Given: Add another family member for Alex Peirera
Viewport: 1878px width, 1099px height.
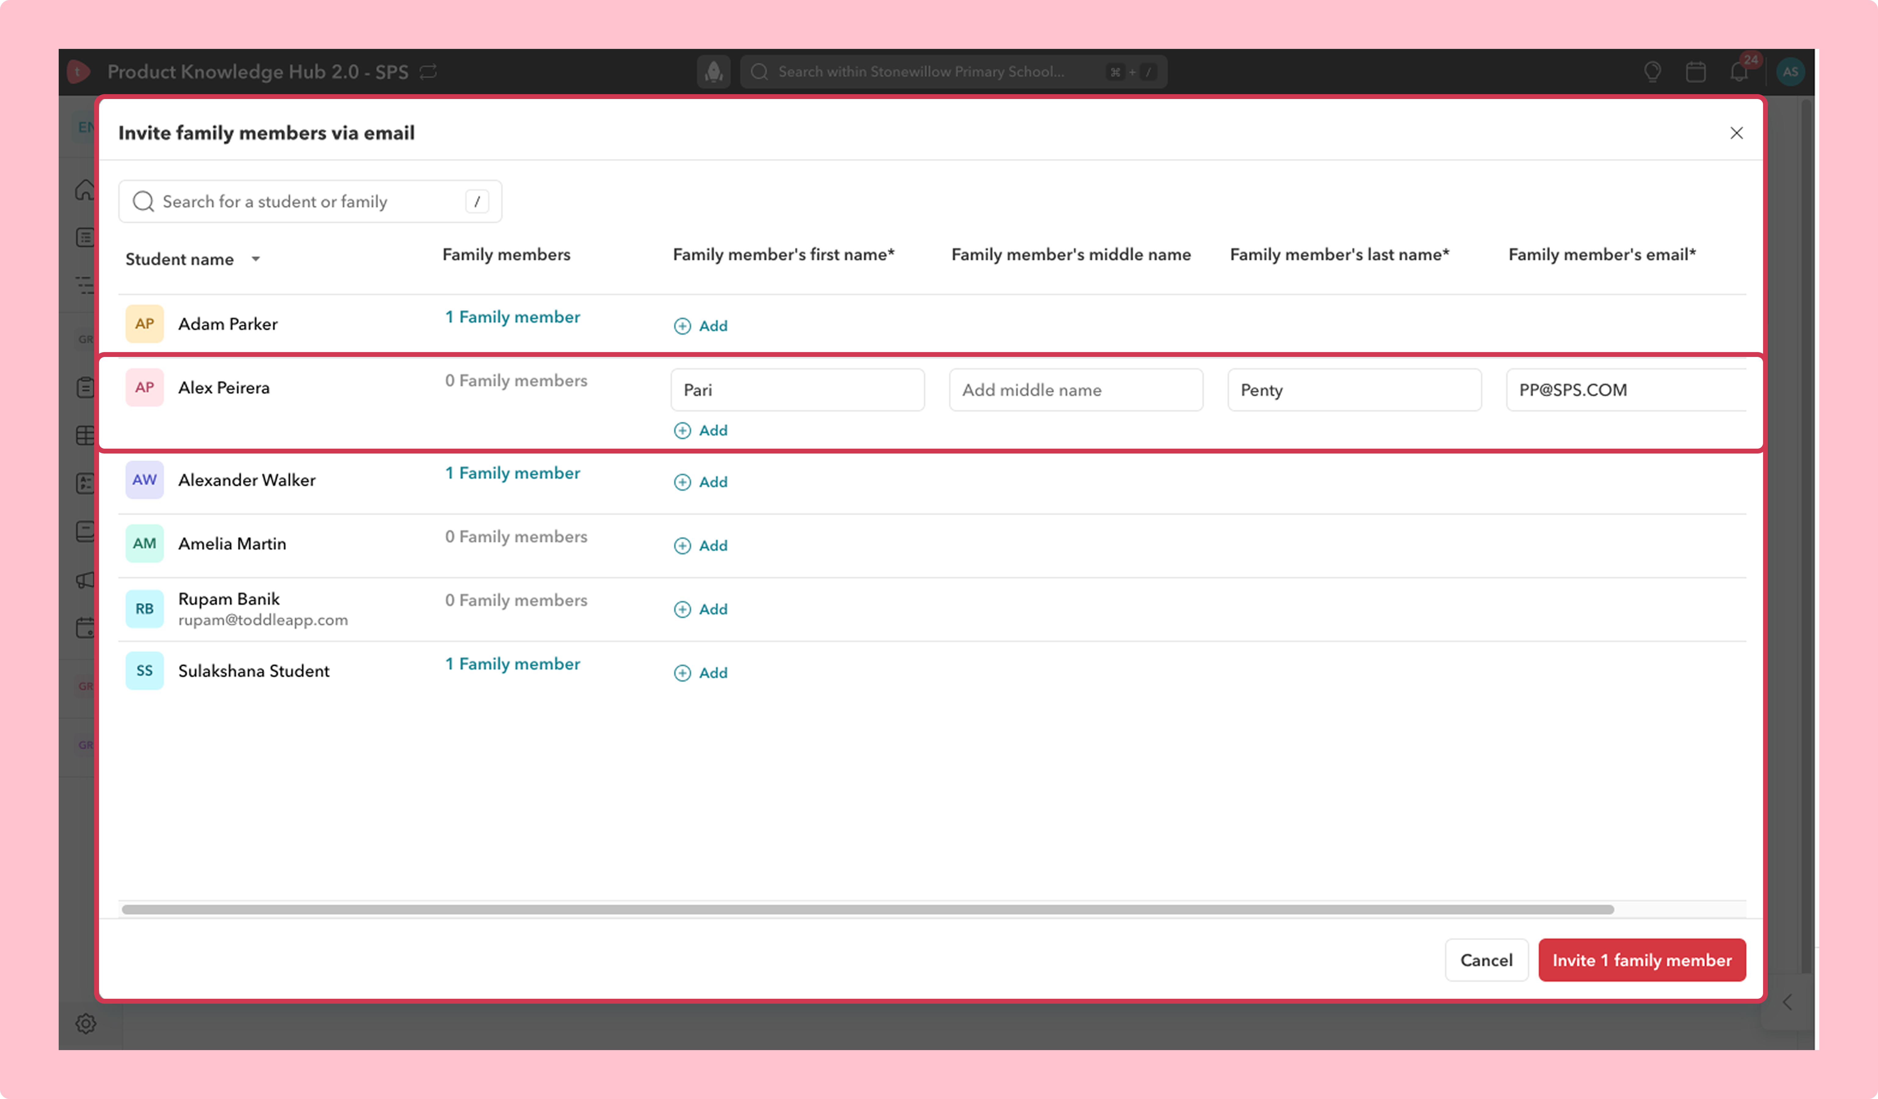Looking at the screenshot, I should click(x=701, y=430).
